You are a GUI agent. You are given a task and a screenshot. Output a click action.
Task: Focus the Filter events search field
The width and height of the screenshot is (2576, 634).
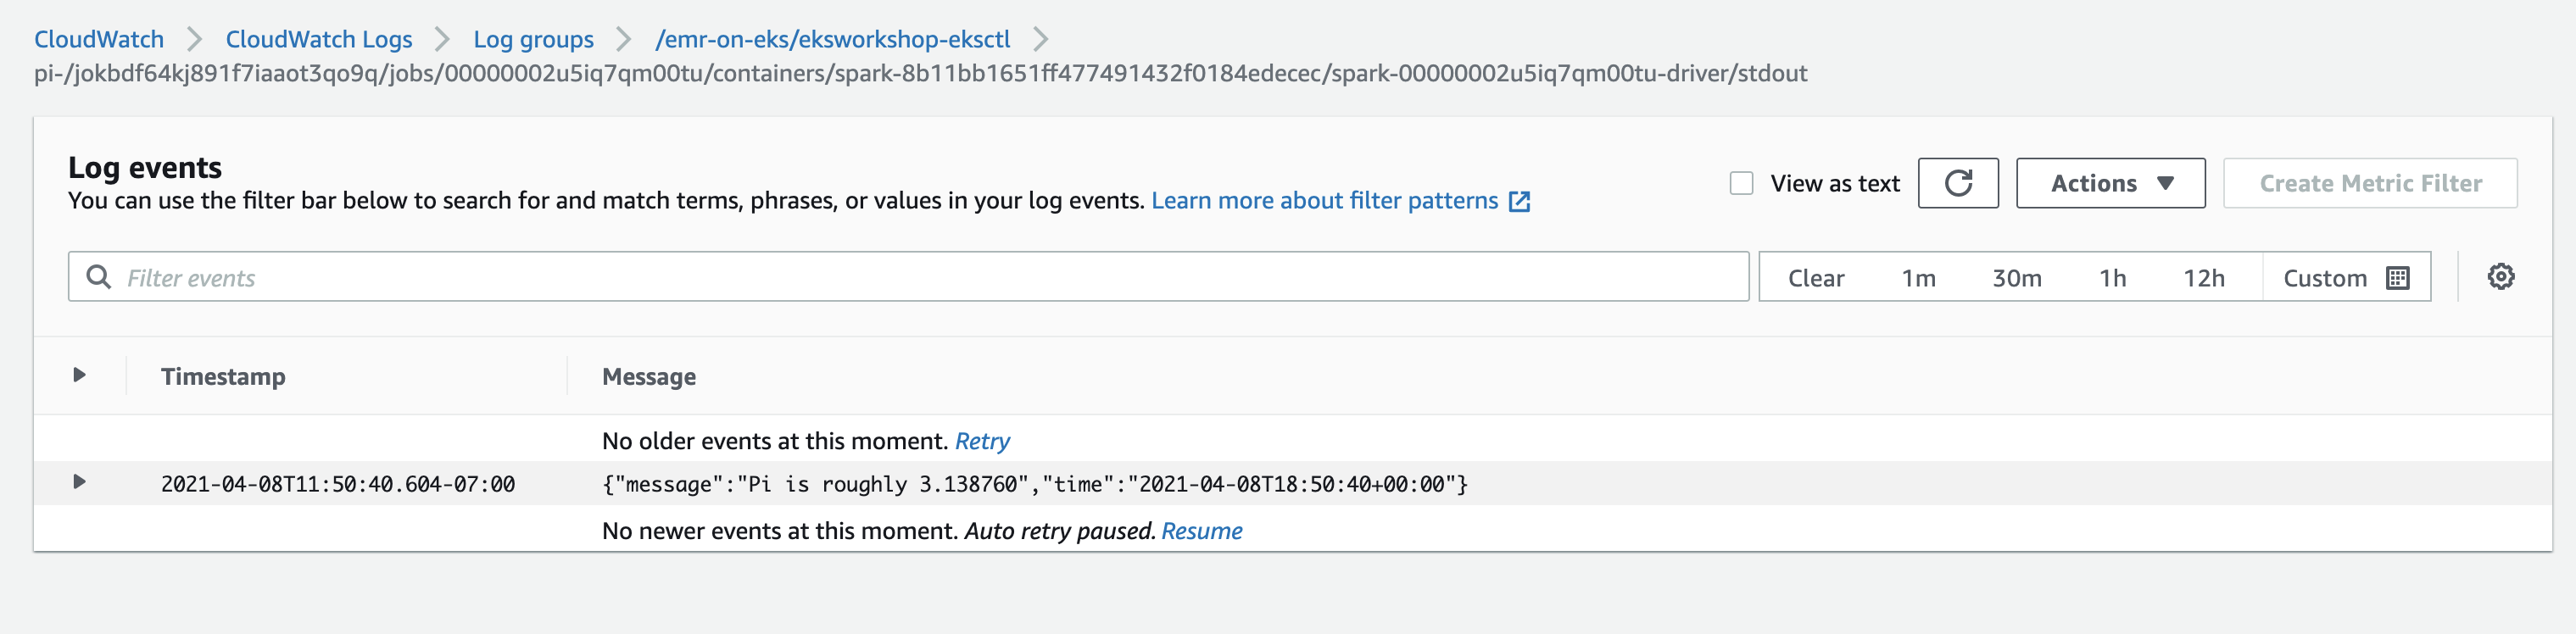908,277
